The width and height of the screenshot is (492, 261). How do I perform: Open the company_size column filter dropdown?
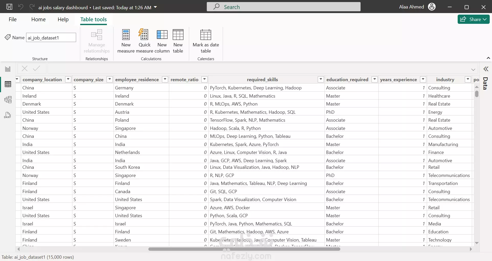click(110, 79)
